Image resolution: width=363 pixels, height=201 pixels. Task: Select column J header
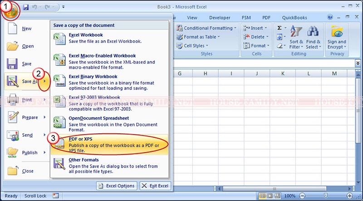coord(257,74)
